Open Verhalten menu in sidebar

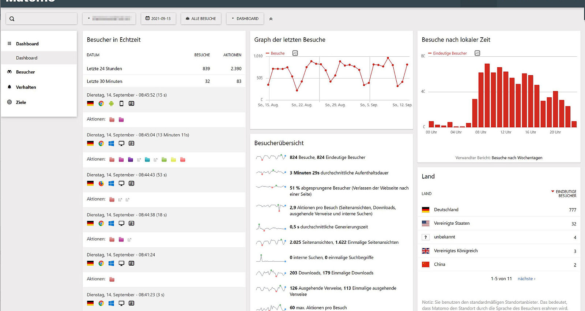tap(26, 87)
